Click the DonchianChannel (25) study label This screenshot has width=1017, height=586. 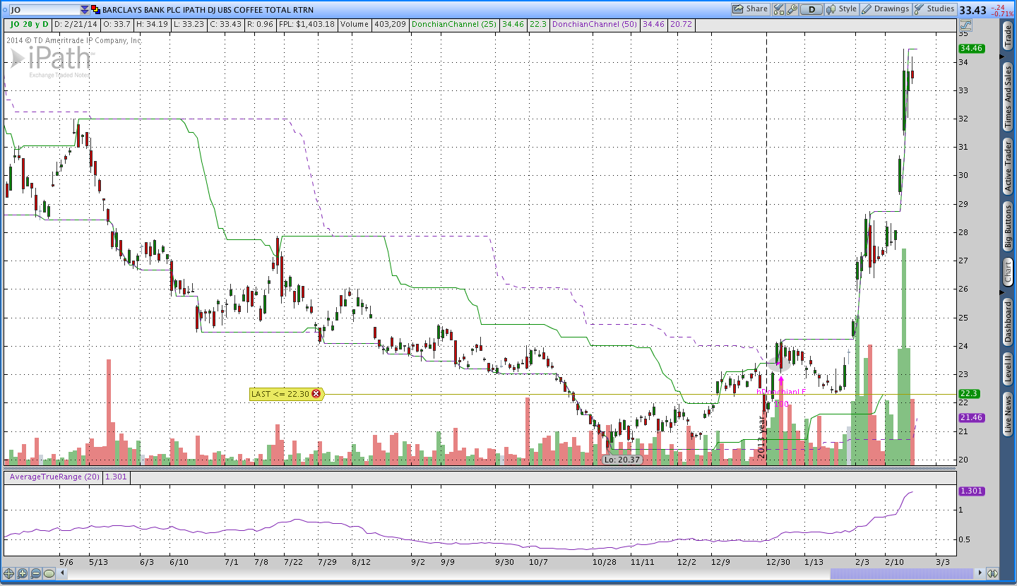[x=453, y=24]
